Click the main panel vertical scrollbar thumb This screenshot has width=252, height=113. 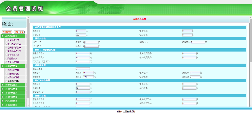[251, 40]
